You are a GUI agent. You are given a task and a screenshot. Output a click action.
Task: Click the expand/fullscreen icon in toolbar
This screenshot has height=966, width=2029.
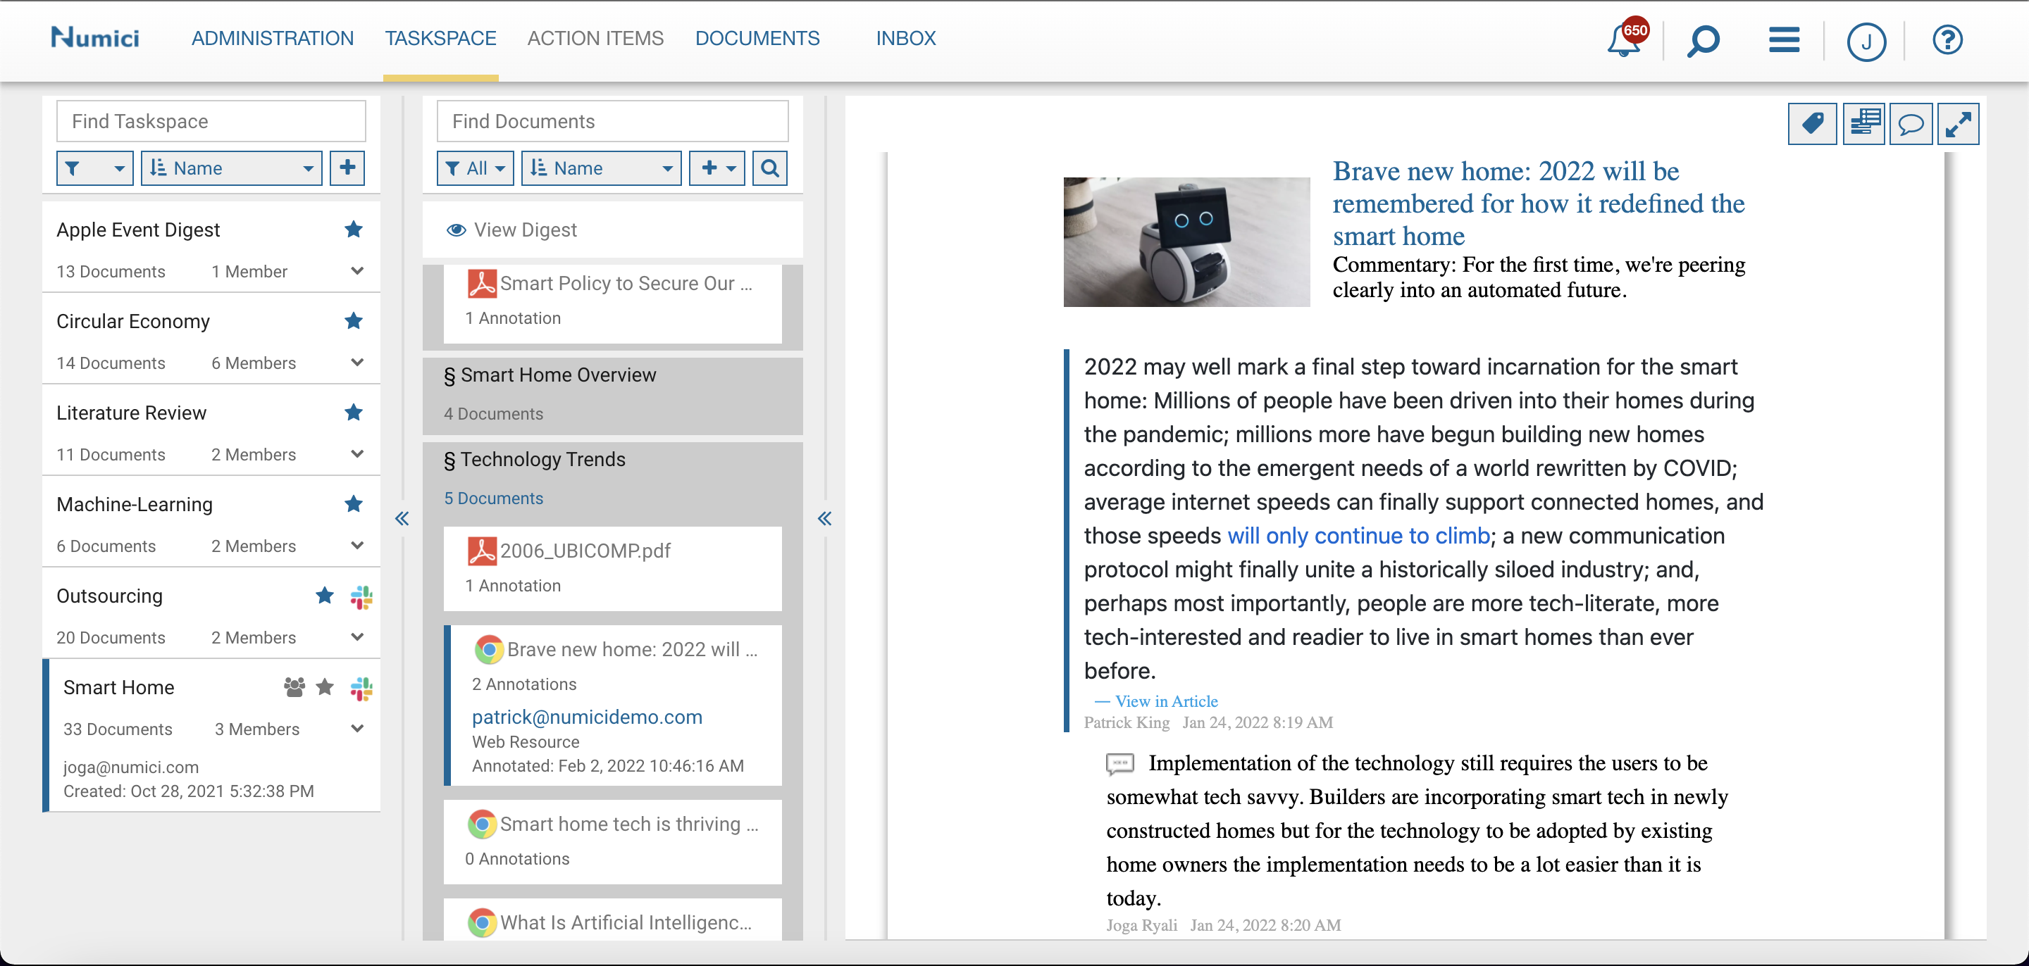tap(1961, 123)
